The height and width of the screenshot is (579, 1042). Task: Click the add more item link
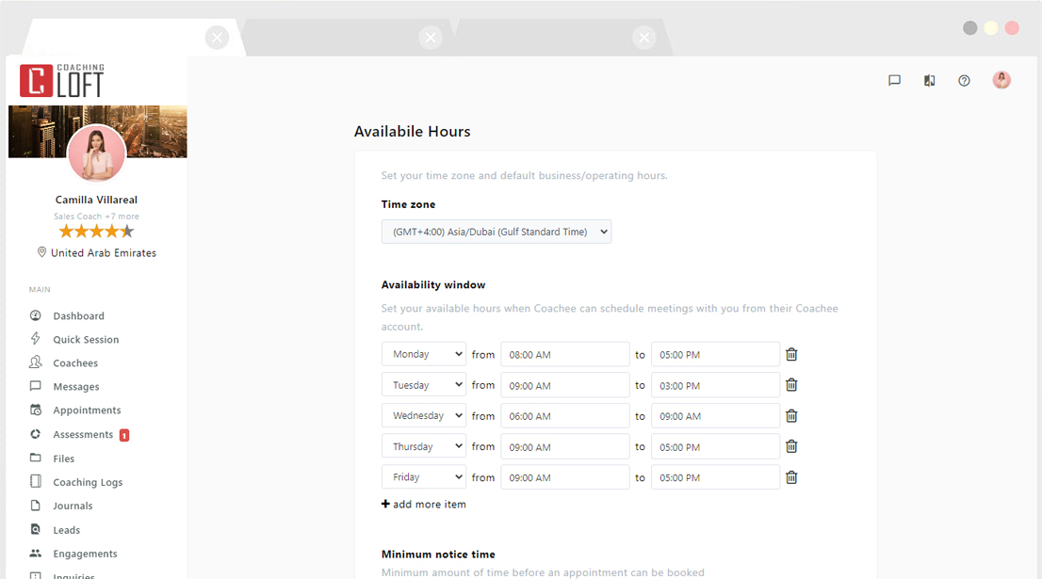pos(424,504)
